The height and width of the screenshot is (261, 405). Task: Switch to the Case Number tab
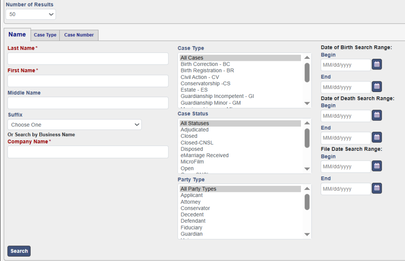79,35
